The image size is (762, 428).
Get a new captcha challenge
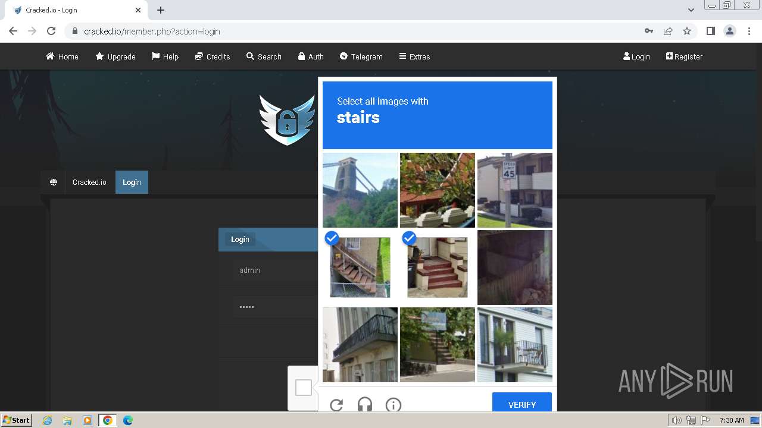(336, 405)
